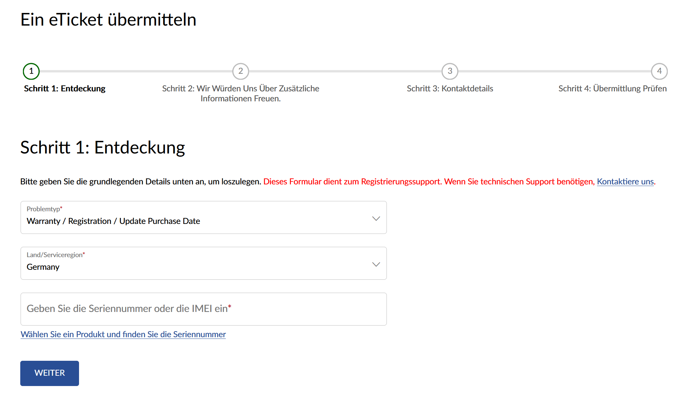The width and height of the screenshot is (692, 393).
Task: Click the step 3 circle indicator
Action: [x=450, y=71]
